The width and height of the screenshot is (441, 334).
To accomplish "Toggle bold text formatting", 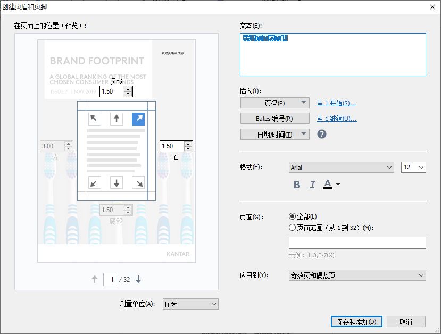I will pos(297,185).
